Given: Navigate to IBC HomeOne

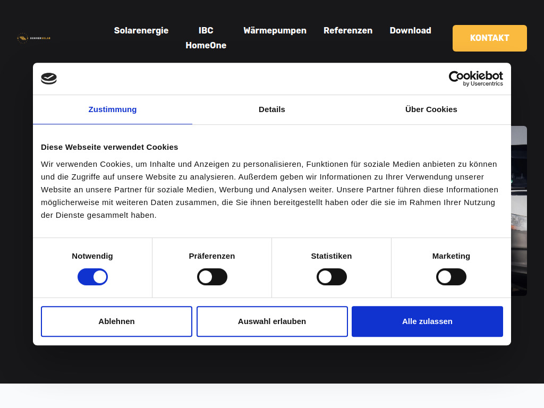Looking at the screenshot, I should [206, 38].
